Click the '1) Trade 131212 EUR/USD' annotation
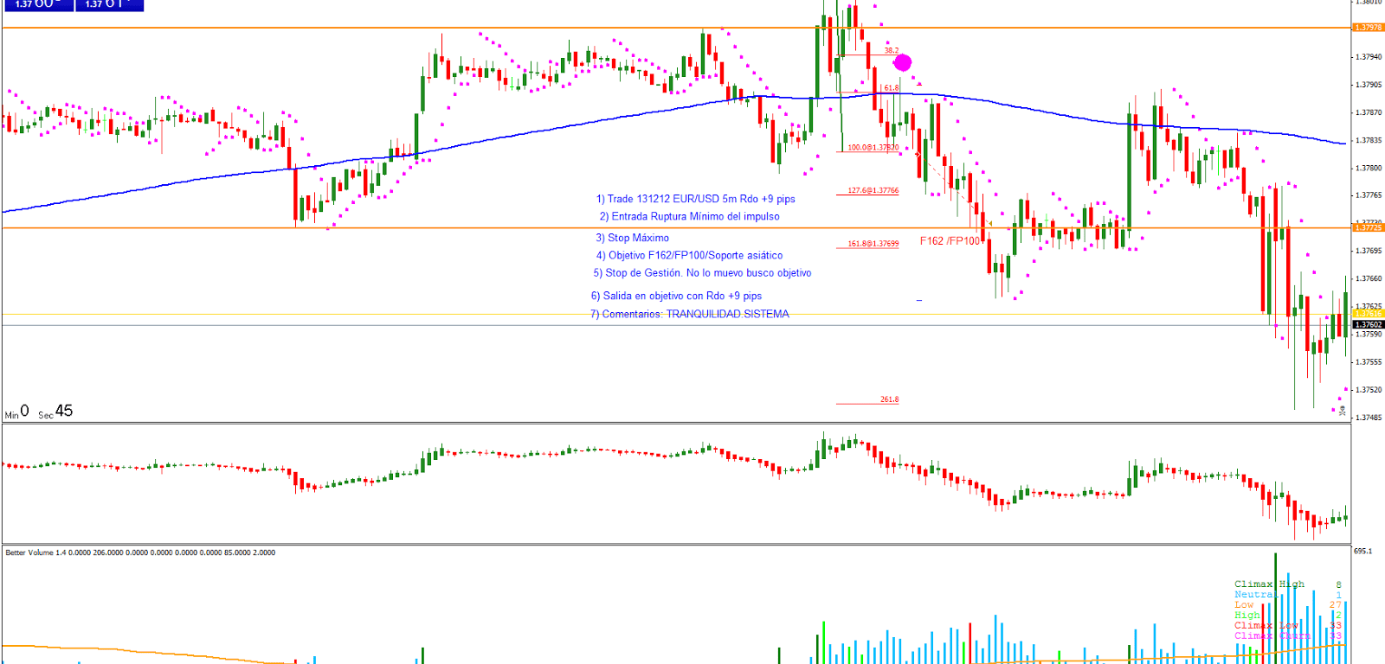The width and height of the screenshot is (1385, 664). click(x=695, y=199)
